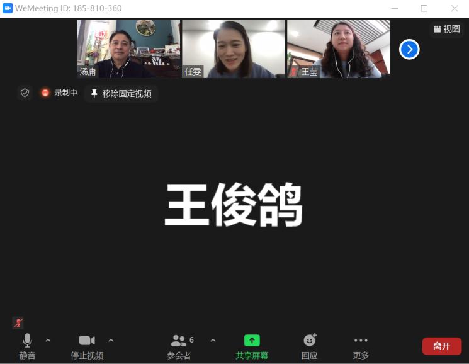The height and width of the screenshot is (364, 469).
Task: Unpin video via 移除固定视频
Action: coord(121,93)
